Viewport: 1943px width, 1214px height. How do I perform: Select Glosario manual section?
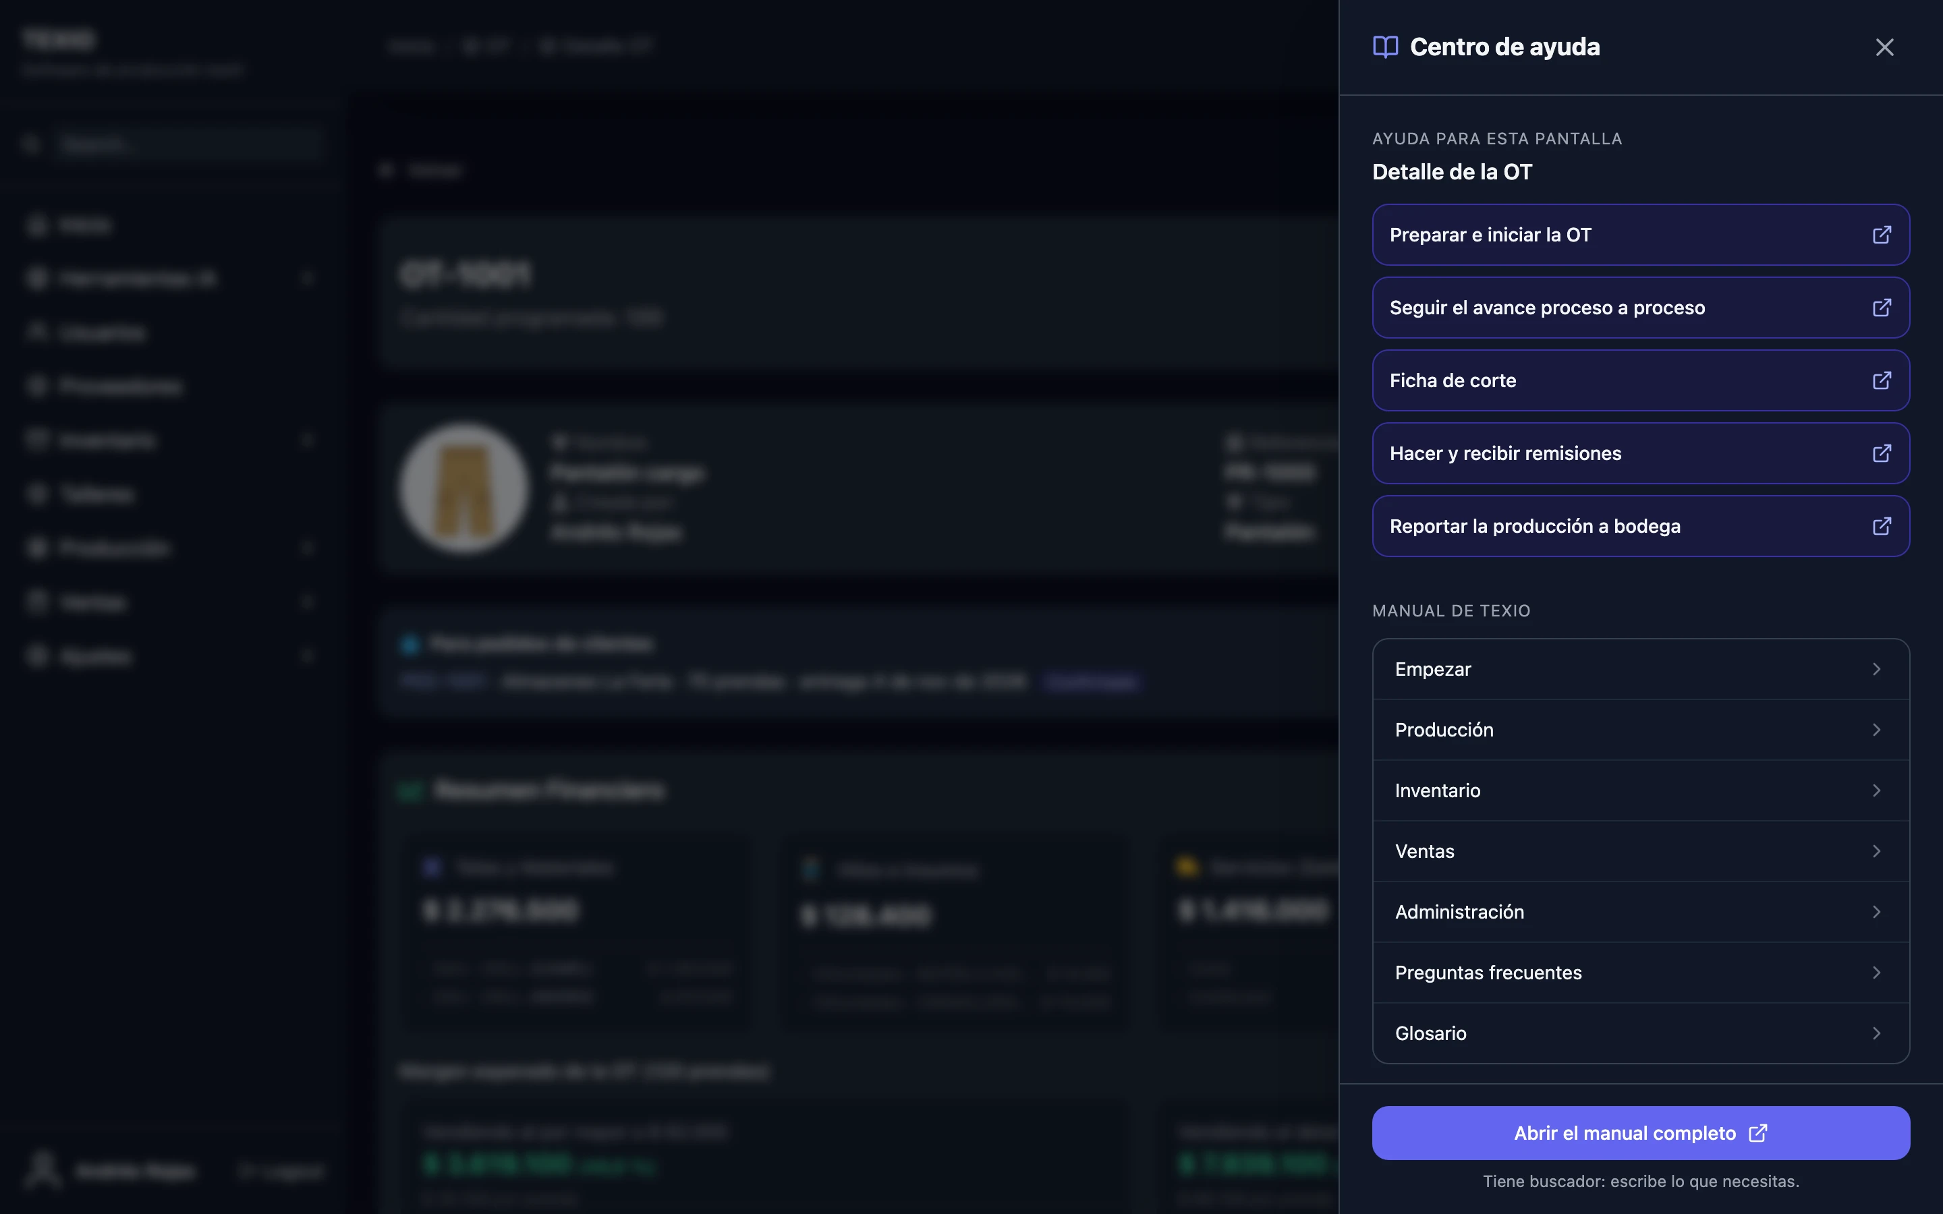coord(1640,1033)
